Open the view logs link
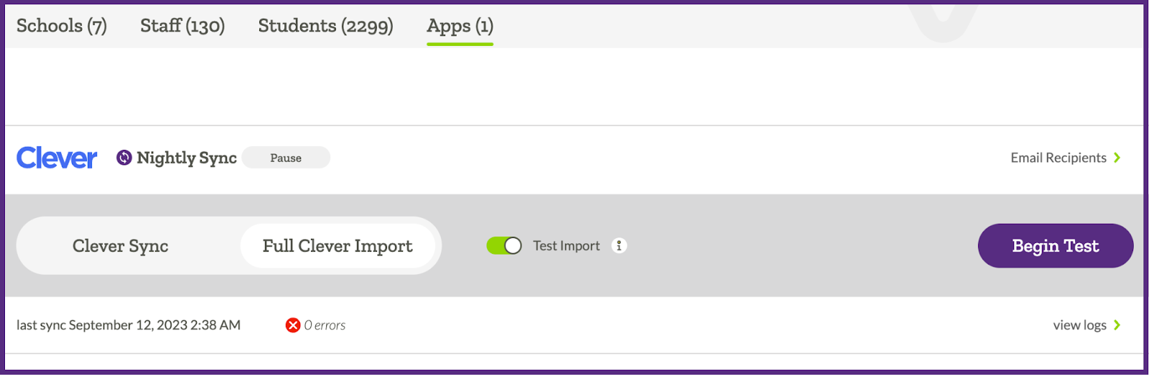This screenshot has height=375, width=1149. [x=1079, y=326]
